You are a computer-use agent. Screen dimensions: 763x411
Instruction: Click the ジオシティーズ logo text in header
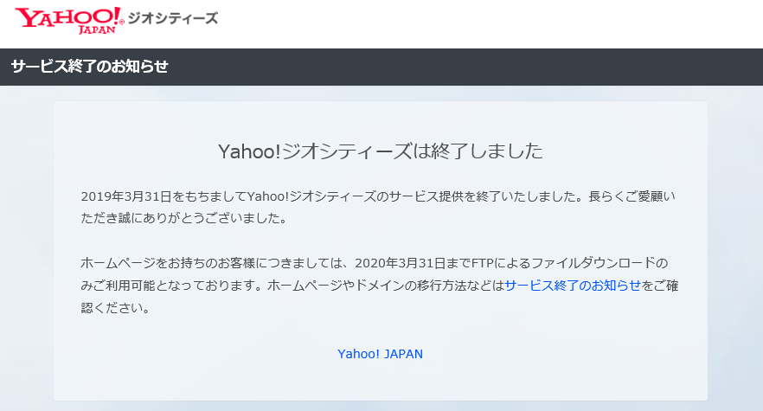[x=172, y=18]
